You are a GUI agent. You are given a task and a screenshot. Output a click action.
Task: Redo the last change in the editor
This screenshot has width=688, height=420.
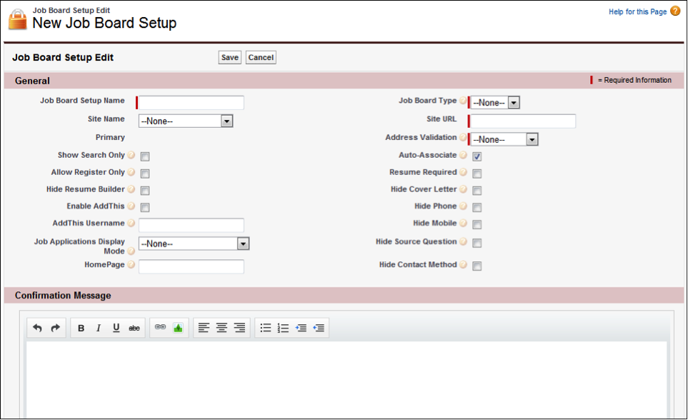[55, 328]
